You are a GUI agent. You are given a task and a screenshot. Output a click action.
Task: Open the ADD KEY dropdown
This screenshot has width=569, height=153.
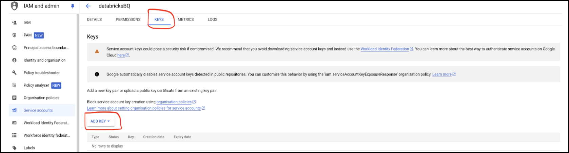tap(100, 121)
